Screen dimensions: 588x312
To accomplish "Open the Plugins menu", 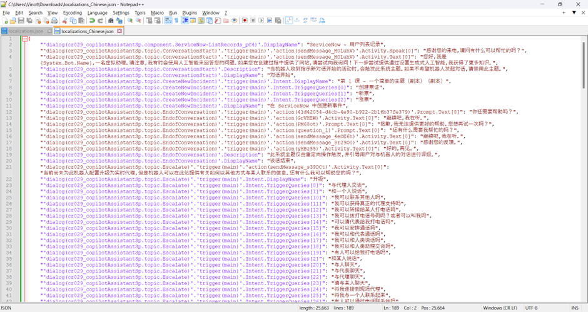I will coord(190,13).
